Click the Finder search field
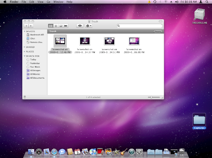 (x=139, y=26)
